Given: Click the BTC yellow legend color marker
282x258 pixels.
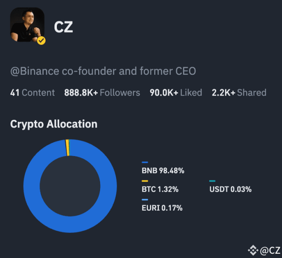Looking at the screenshot, I should [x=145, y=181].
